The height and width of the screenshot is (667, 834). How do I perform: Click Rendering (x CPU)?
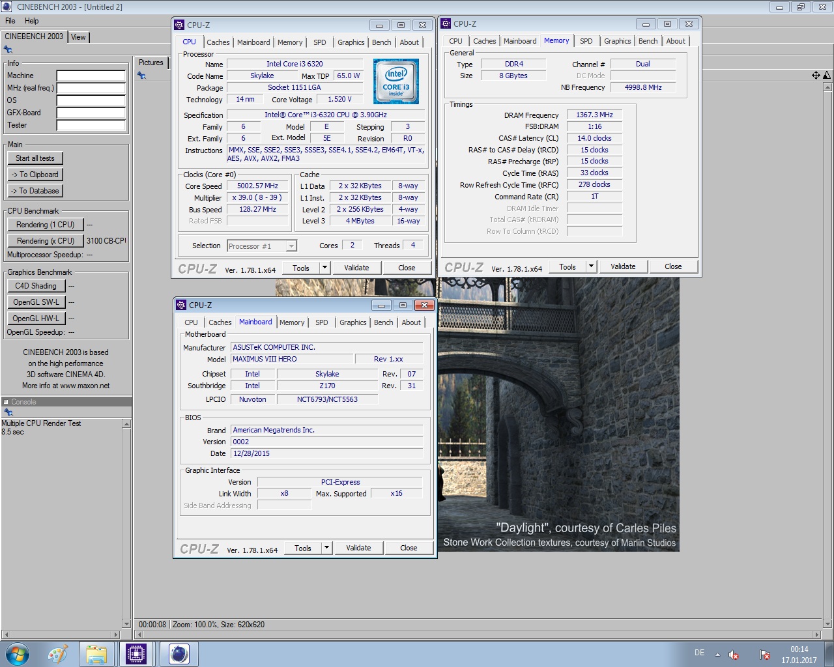pos(46,241)
